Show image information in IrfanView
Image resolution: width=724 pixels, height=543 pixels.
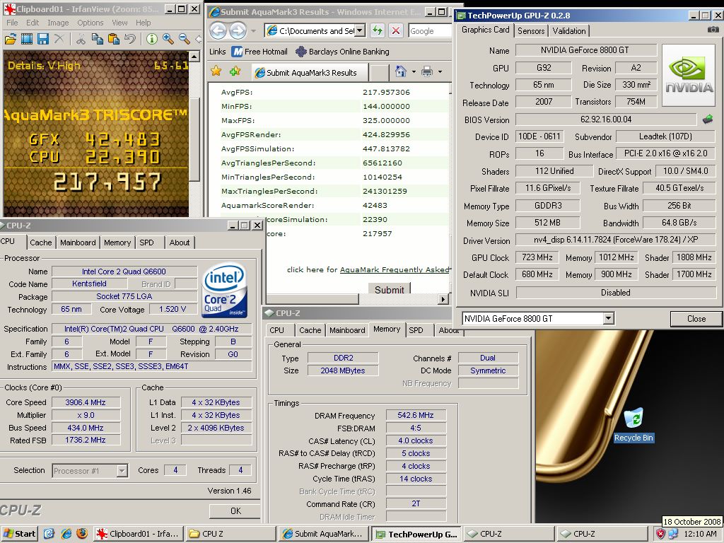tap(152, 39)
